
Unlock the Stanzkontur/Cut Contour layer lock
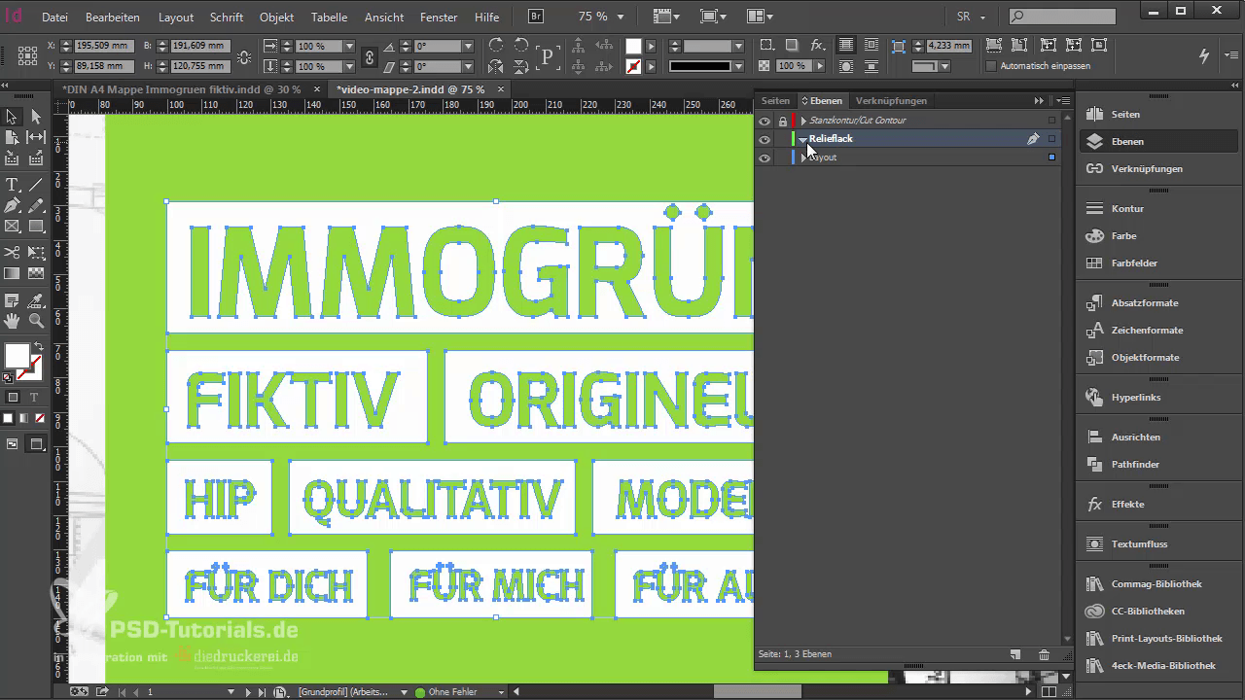(782, 121)
